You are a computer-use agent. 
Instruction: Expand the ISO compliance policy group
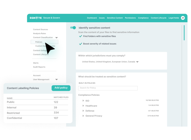coord(83,101)
